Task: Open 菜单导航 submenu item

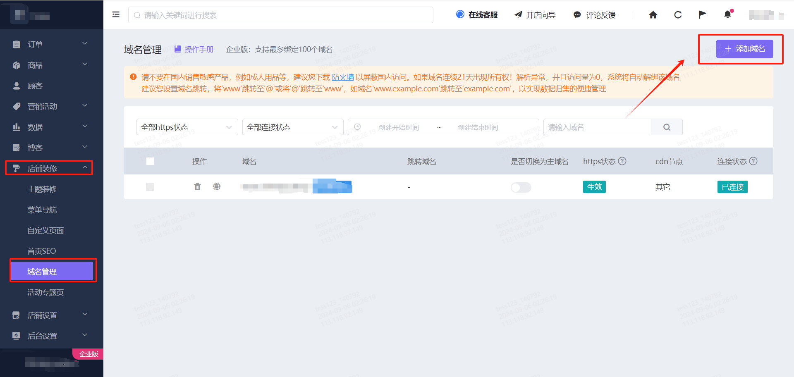Action: pos(42,210)
